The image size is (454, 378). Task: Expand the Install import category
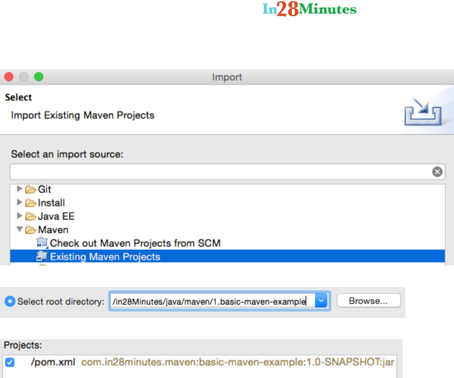[x=19, y=202]
